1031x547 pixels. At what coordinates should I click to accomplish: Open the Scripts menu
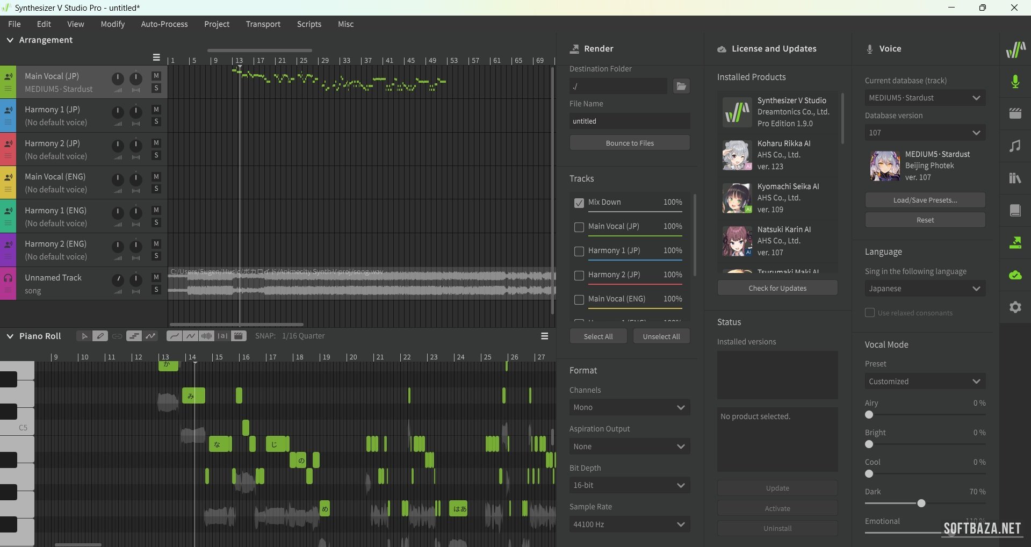coord(309,24)
